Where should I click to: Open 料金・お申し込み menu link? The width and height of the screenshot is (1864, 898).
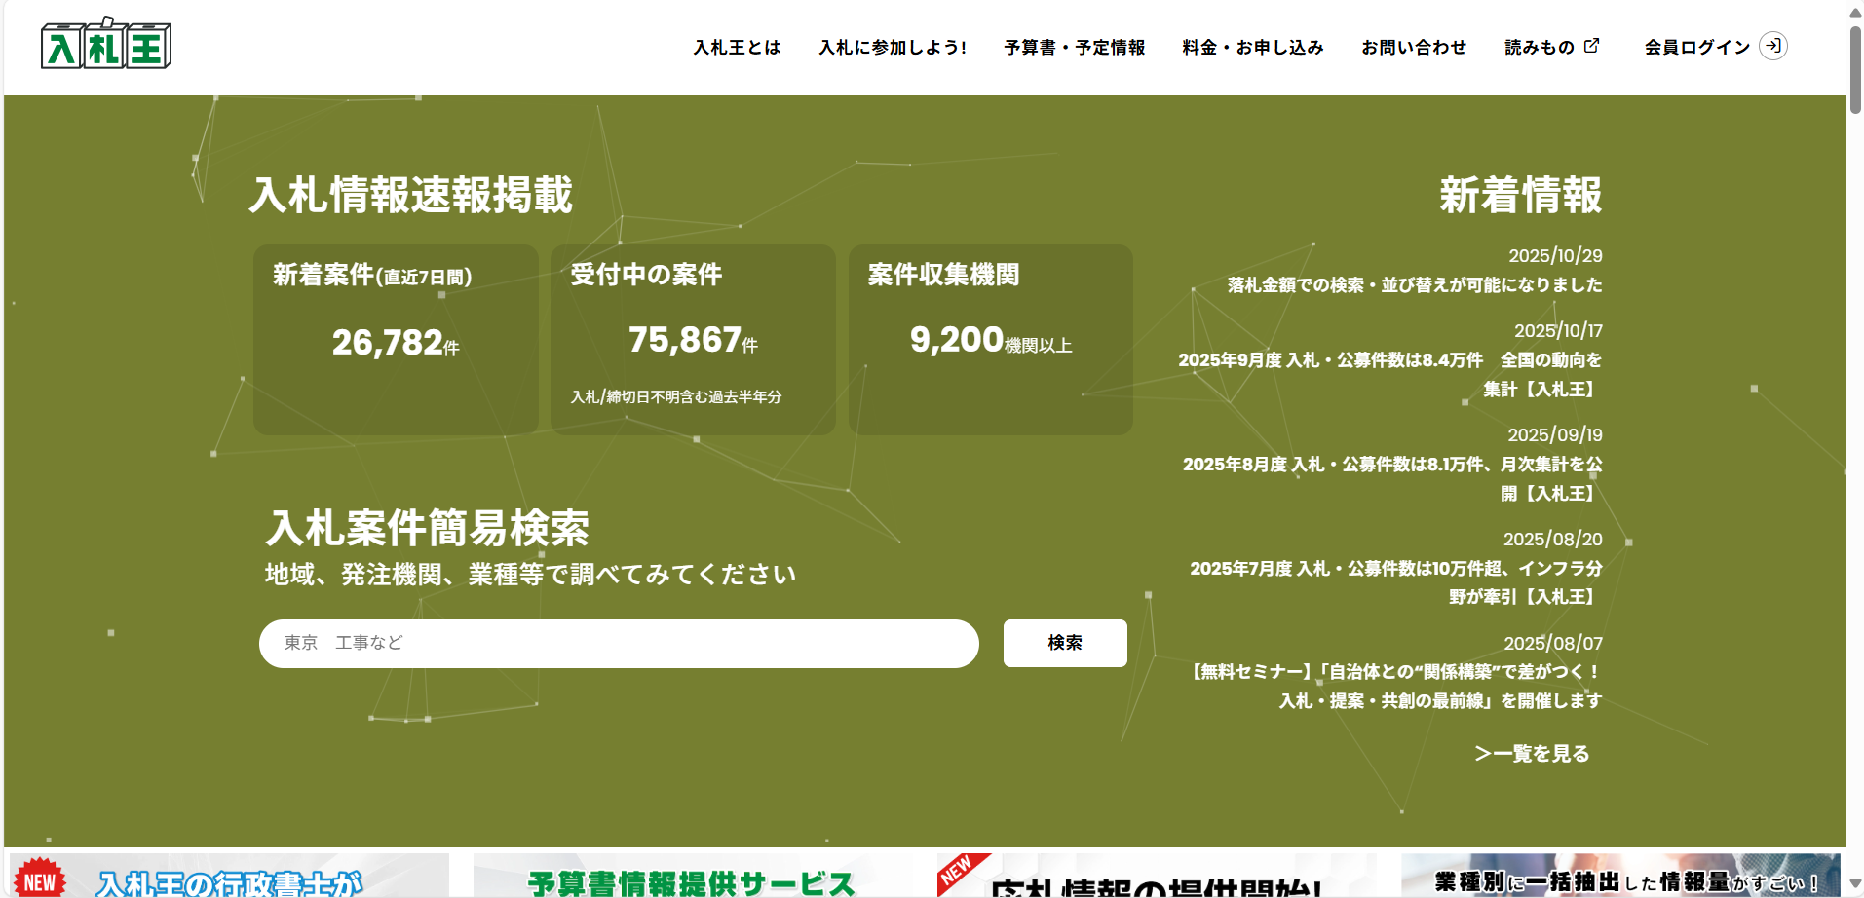click(1252, 47)
